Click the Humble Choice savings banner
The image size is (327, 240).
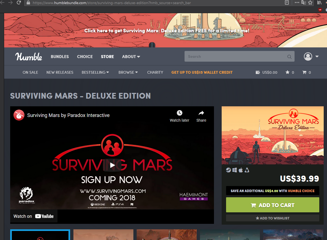(x=273, y=191)
